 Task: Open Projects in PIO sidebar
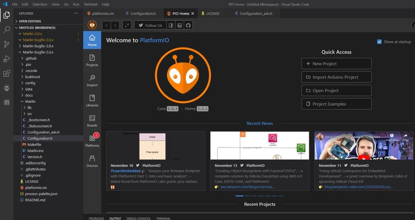pos(92,60)
